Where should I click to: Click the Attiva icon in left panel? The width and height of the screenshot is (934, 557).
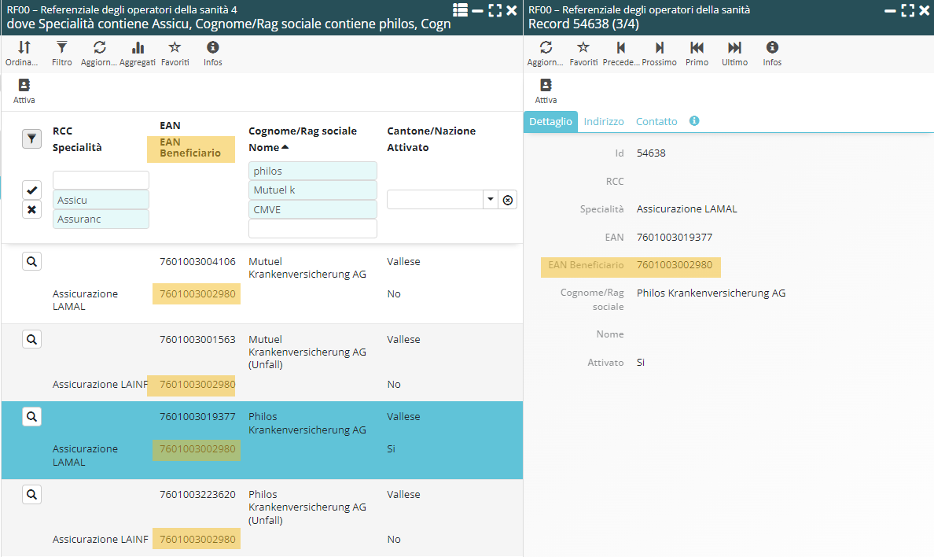[24, 87]
